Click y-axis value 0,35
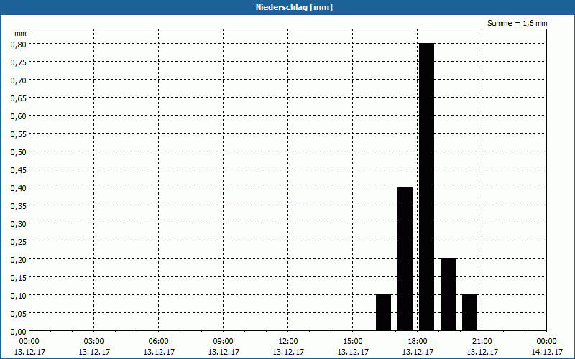The image size is (575, 359). click(19, 206)
